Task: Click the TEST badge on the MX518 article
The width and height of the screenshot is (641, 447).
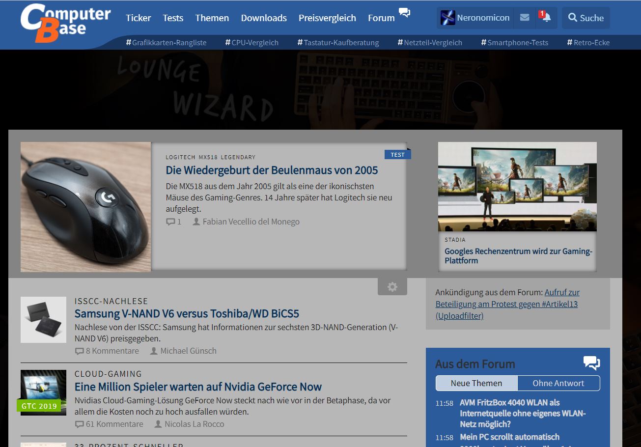Action: tap(397, 155)
